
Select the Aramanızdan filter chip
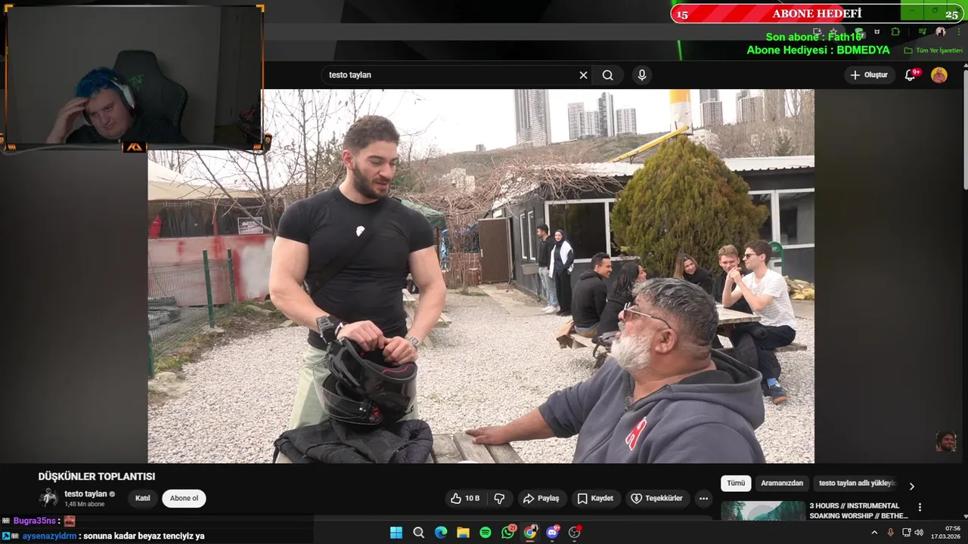782,483
